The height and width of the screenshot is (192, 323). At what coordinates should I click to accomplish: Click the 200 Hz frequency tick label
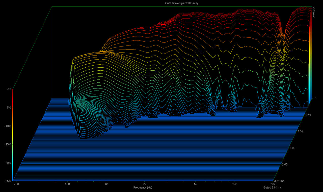[x=17, y=184]
